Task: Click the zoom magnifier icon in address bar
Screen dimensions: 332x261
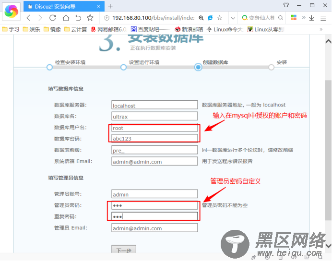Action: [201, 18]
